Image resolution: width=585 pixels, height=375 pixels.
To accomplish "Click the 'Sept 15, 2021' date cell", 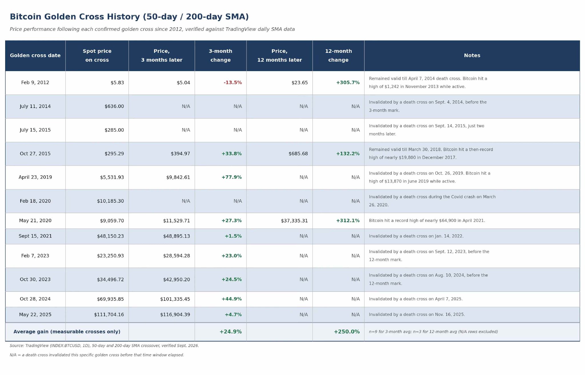I will click(x=35, y=236).
